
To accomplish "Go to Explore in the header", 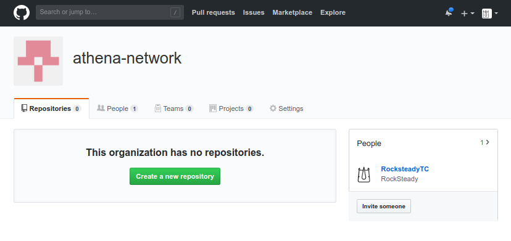I will coord(333,12).
